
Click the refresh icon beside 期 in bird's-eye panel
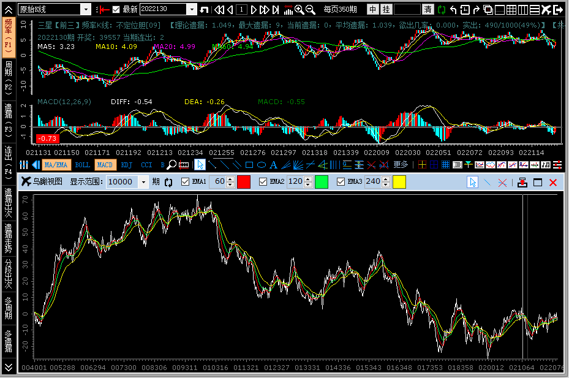pos(168,183)
